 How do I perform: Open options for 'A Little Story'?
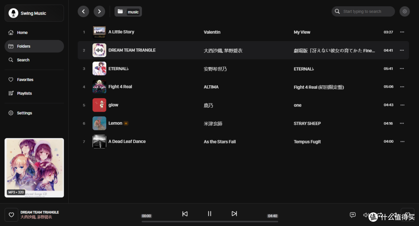click(x=402, y=32)
